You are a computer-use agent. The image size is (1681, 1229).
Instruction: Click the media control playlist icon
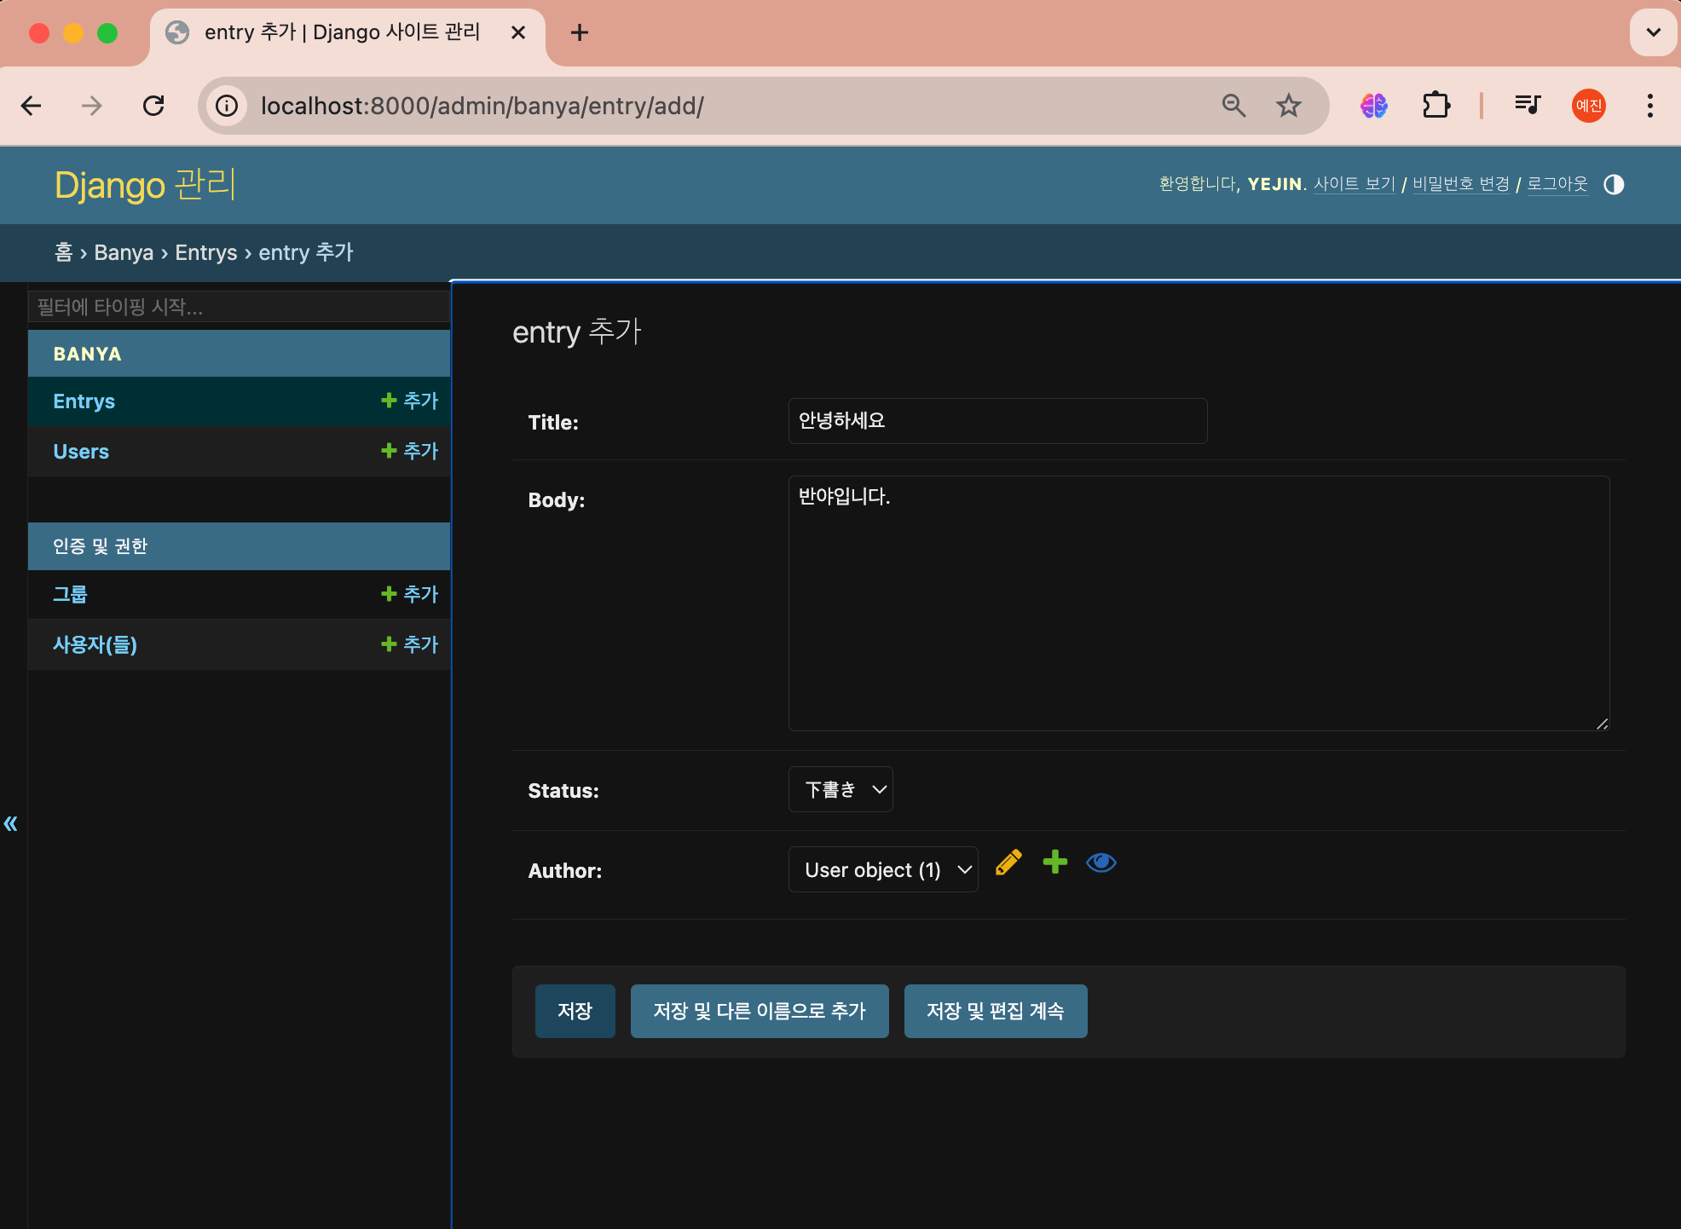click(x=1527, y=106)
